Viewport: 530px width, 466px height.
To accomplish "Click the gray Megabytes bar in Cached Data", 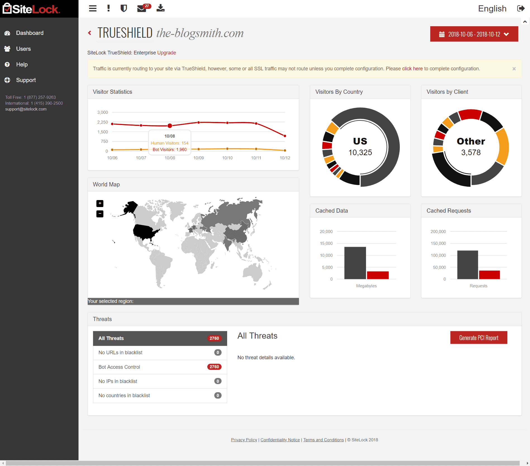I will click(355, 263).
